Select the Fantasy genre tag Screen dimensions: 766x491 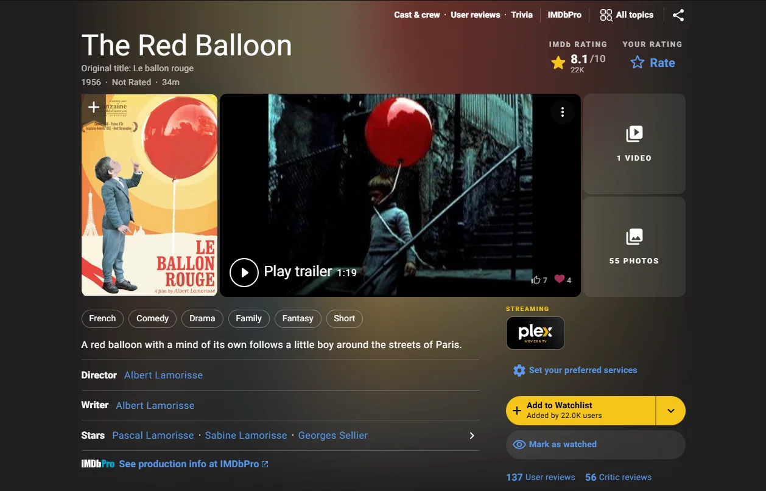pos(298,318)
